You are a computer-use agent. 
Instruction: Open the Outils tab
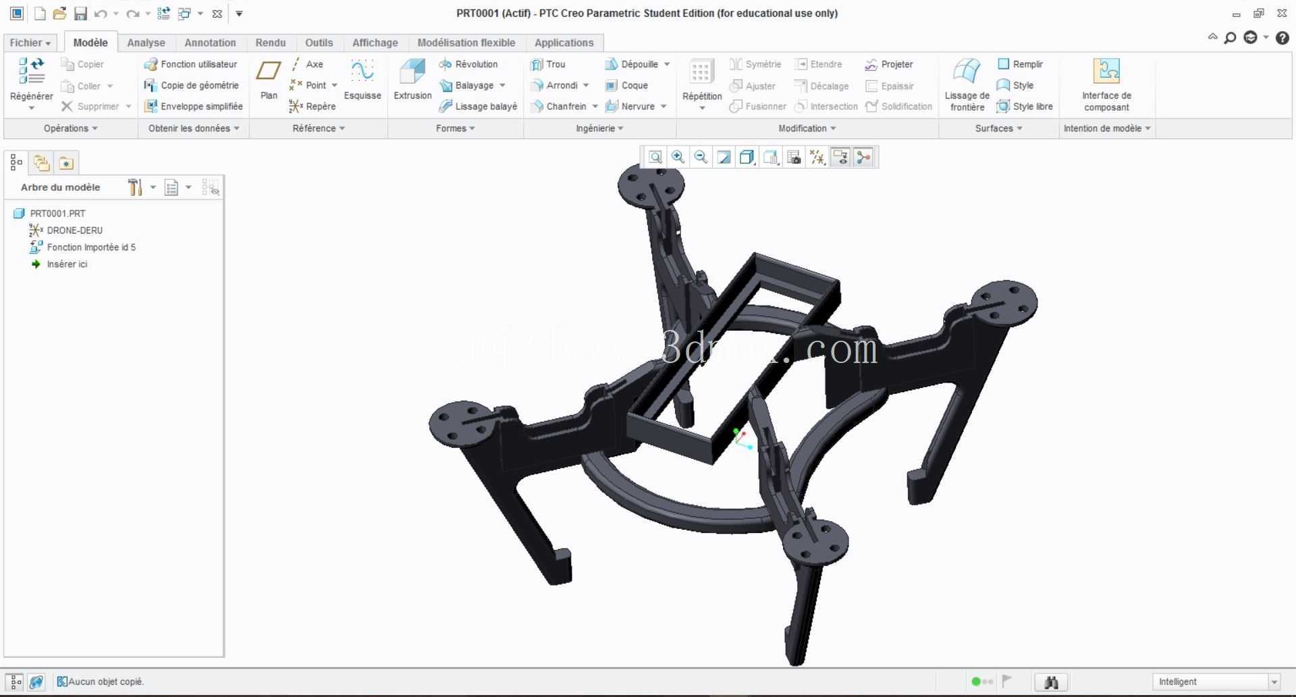[x=319, y=43]
